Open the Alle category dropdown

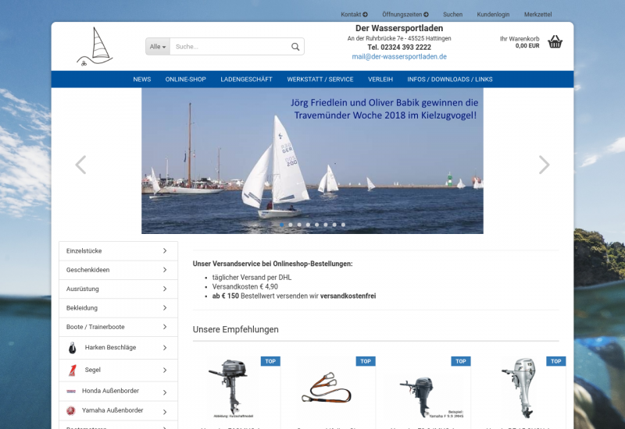point(158,47)
